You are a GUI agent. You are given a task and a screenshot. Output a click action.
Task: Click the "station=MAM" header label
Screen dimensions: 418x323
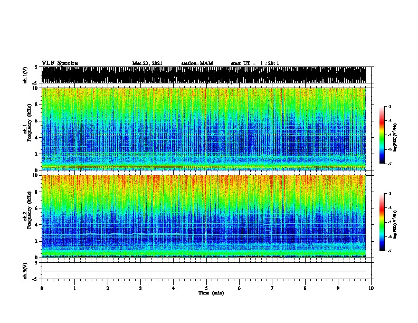coord(197,63)
